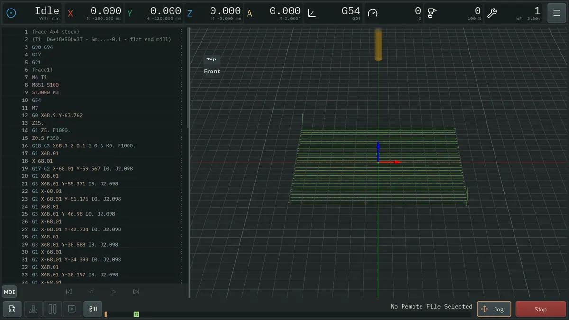Click the red Stop button

(541, 309)
